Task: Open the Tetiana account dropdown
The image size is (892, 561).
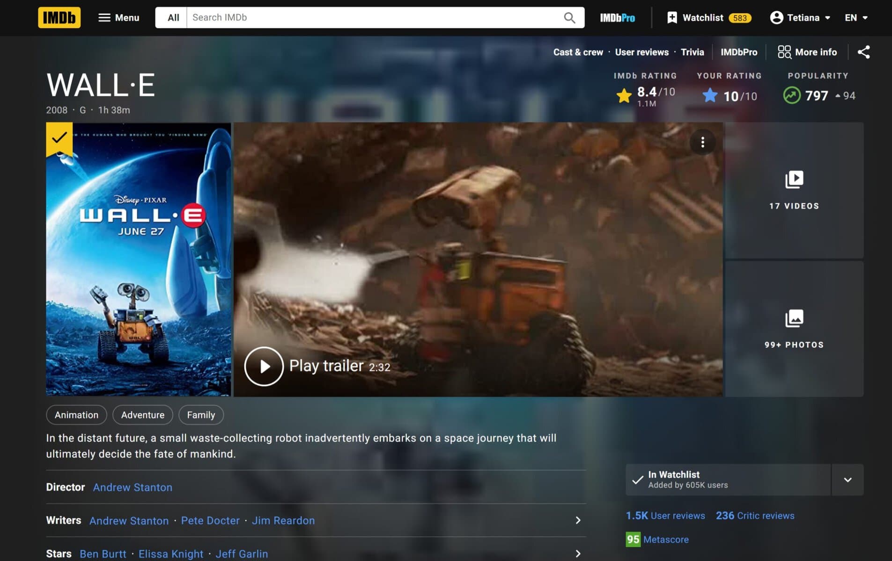Action: coord(800,18)
